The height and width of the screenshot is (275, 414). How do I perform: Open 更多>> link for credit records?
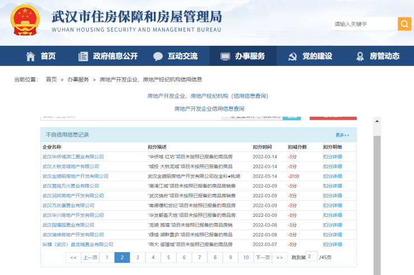coord(342,135)
